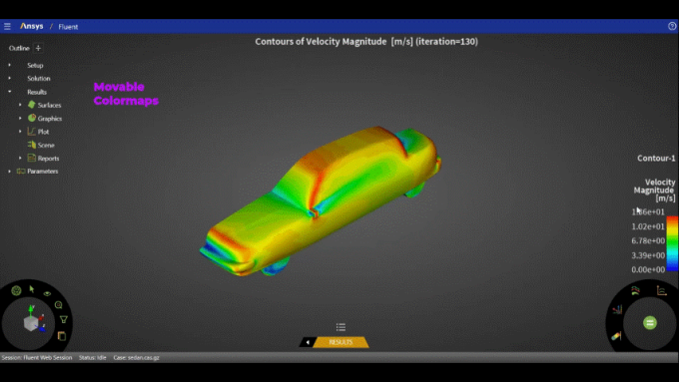Click the Scene icon in the outline

click(32, 145)
